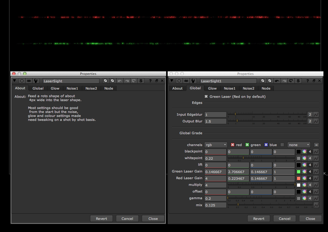
Task: Uncheck the red channel checkbox
Action: coord(232,145)
